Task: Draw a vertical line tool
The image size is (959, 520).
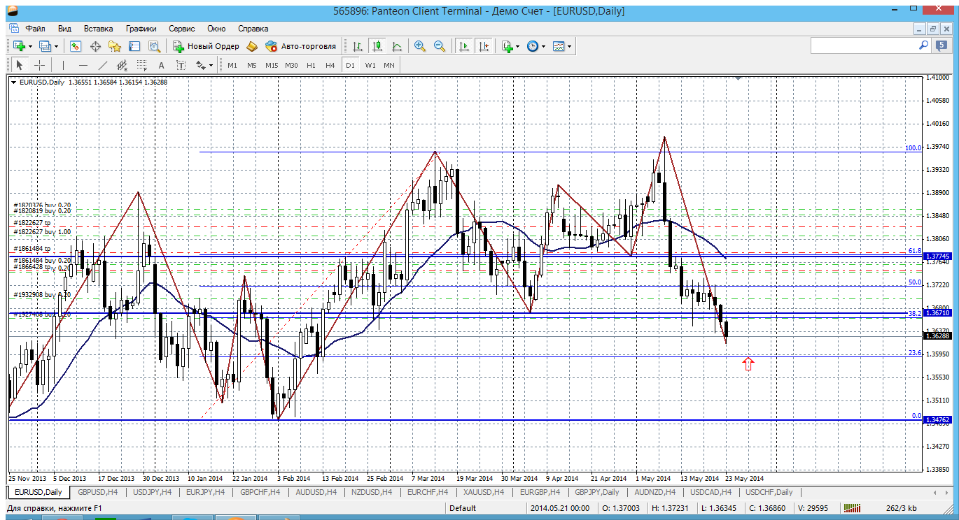Action: click(x=63, y=65)
